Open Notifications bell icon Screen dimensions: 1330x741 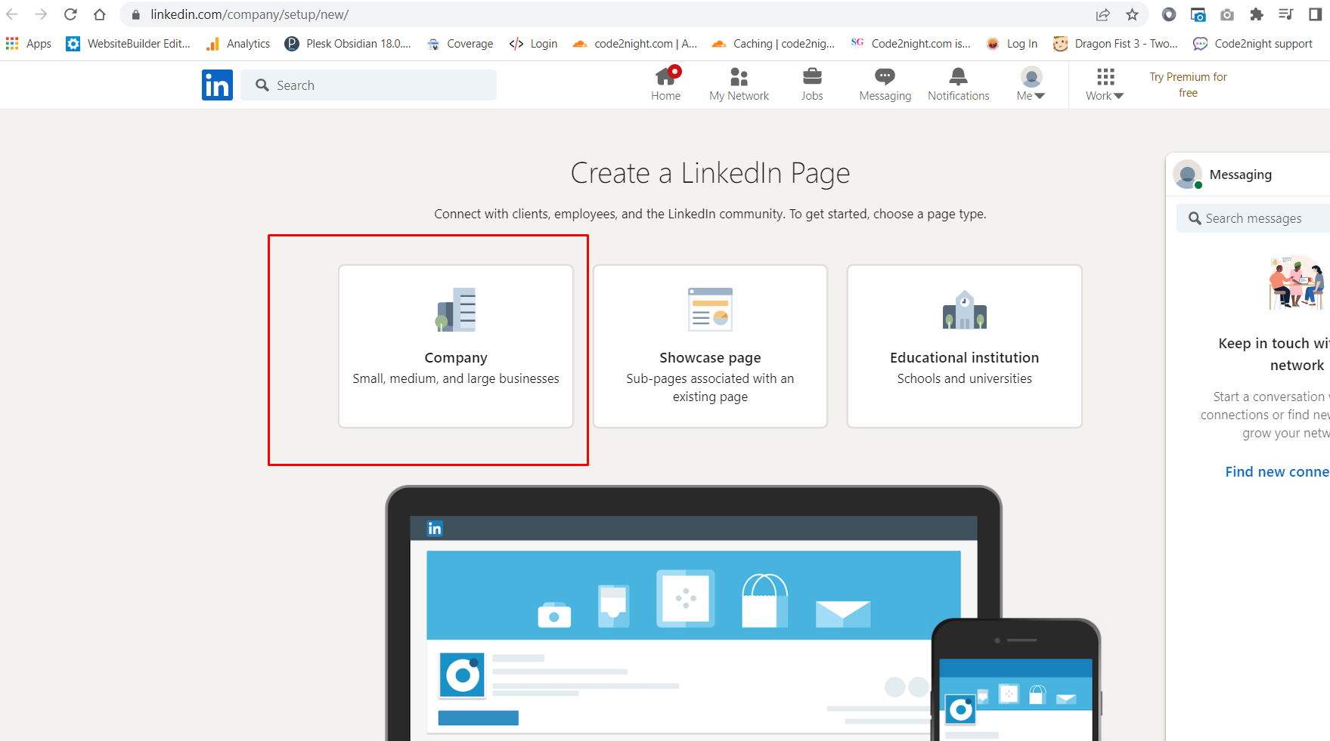958,84
